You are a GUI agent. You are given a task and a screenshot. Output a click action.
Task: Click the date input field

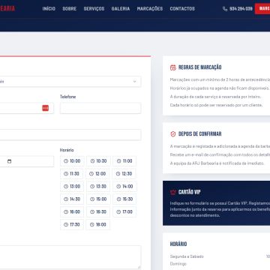click(27, 161)
